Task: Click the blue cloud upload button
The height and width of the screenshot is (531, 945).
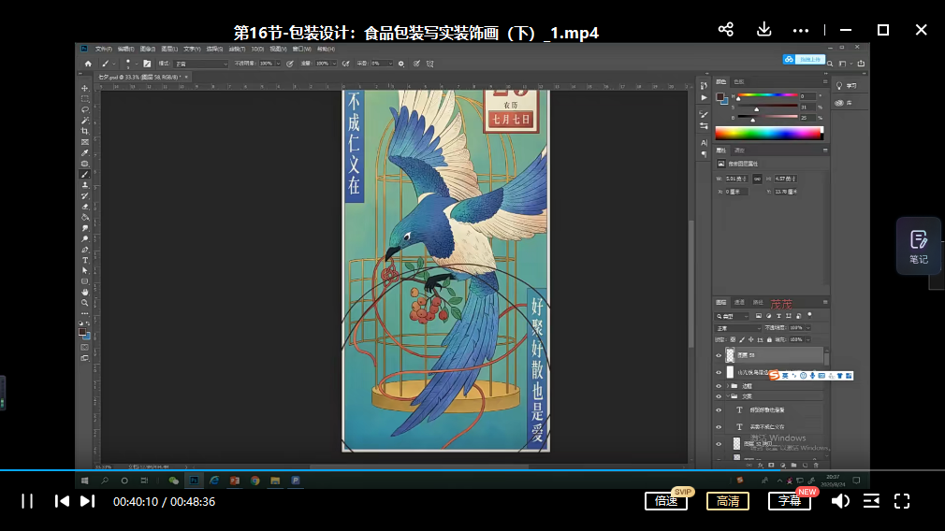Action: 804,59
